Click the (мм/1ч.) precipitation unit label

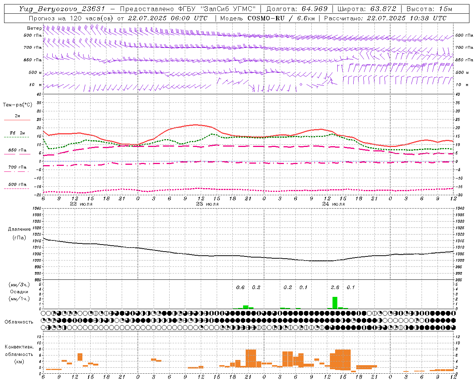coord(19,298)
